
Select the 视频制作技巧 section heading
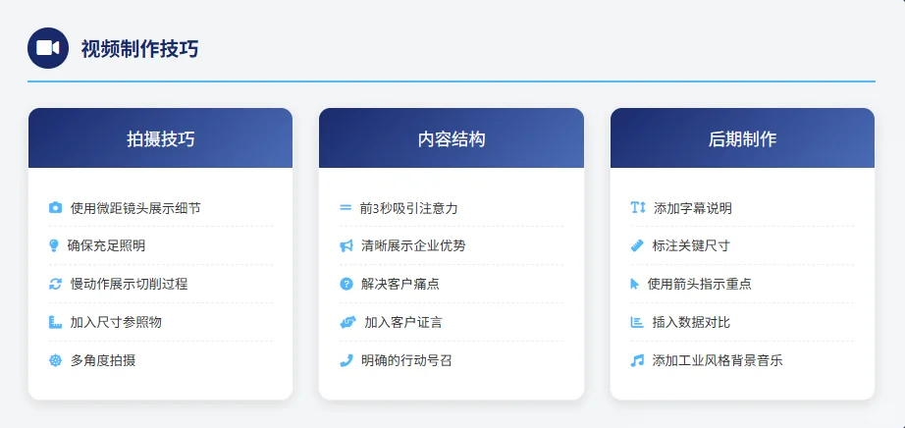pos(139,49)
